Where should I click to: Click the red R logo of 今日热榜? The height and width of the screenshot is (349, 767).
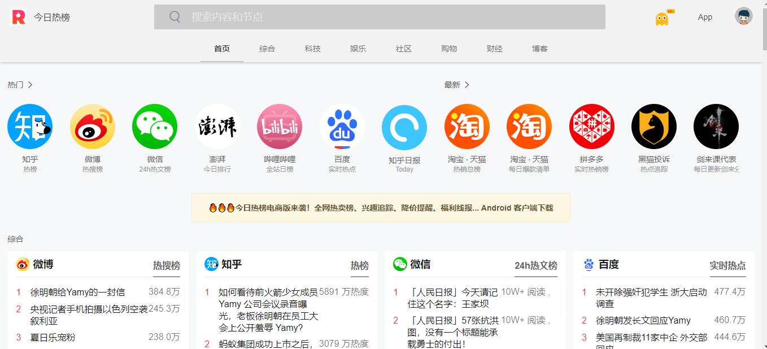[19, 18]
